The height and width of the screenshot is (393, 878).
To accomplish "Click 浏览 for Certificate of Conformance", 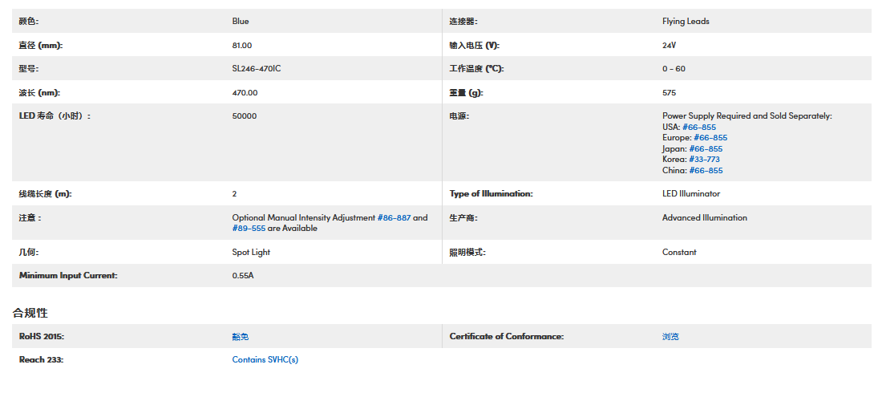I will point(670,337).
